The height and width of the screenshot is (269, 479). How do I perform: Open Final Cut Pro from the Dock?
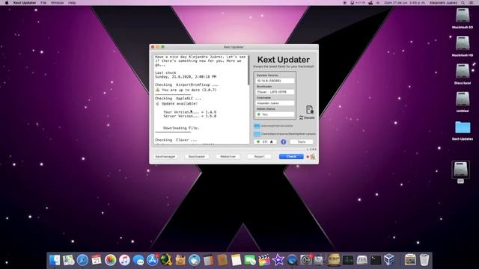[264, 260]
